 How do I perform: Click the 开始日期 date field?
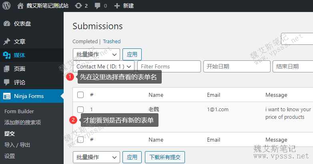(236, 66)
